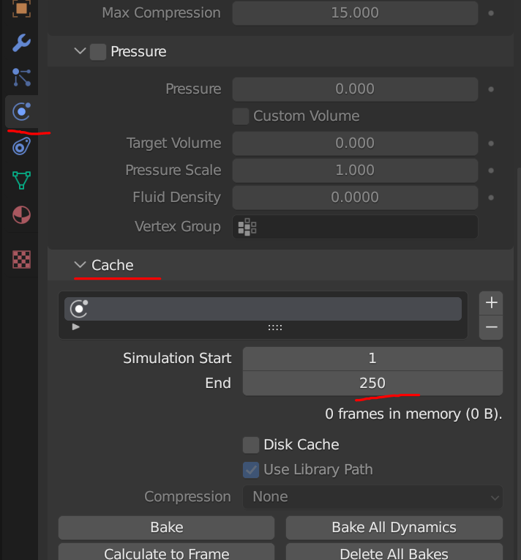Click the Bake button
The width and height of the screenshot is (521, 560).
166,527
